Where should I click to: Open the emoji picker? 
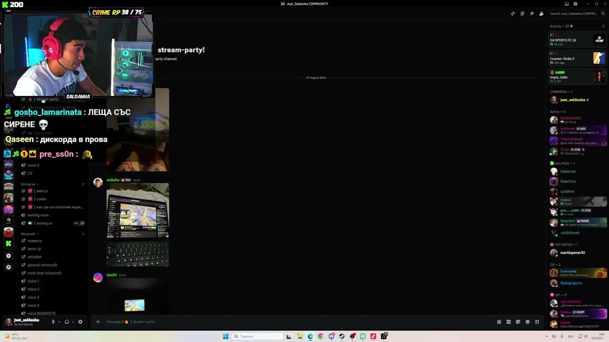click(x=528, y=322)
